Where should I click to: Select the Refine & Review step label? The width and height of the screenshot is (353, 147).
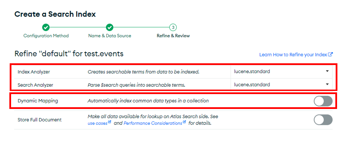coord(173,36)
